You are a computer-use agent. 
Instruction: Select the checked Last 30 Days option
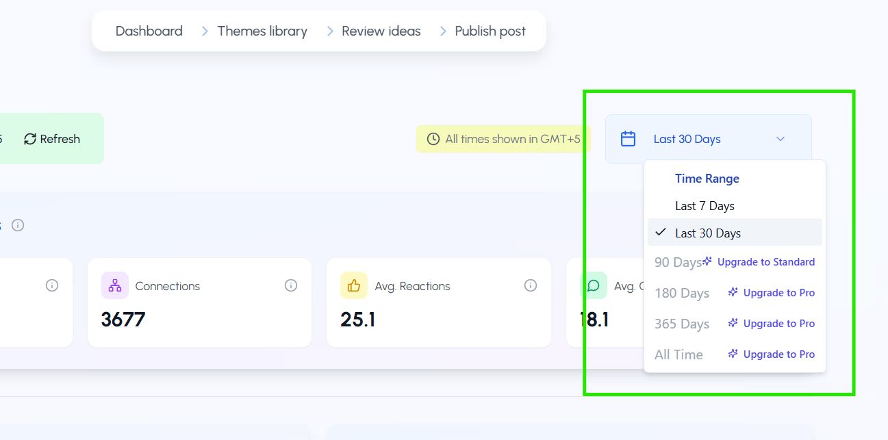[x=708, y=233]
